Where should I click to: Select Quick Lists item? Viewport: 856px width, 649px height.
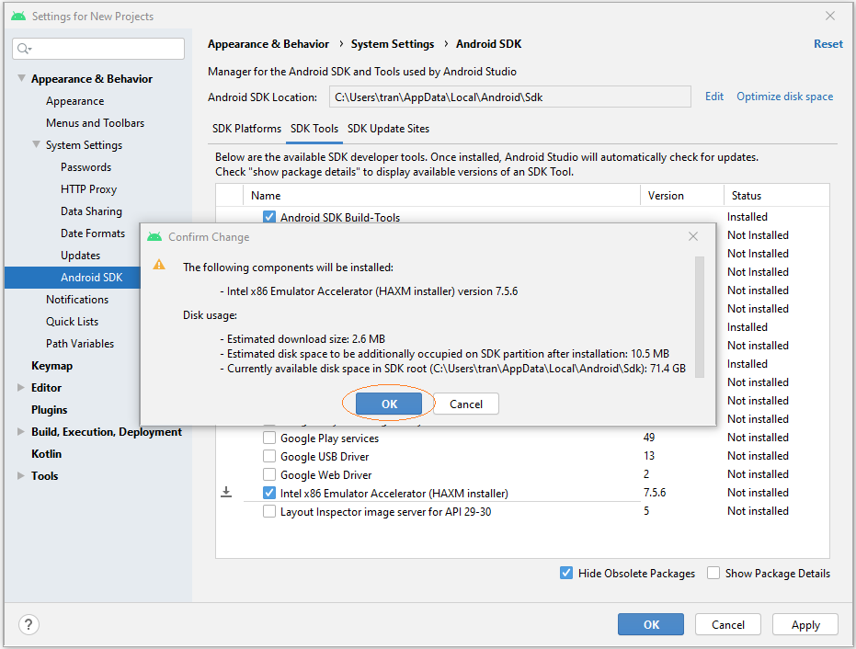[72, 322]
